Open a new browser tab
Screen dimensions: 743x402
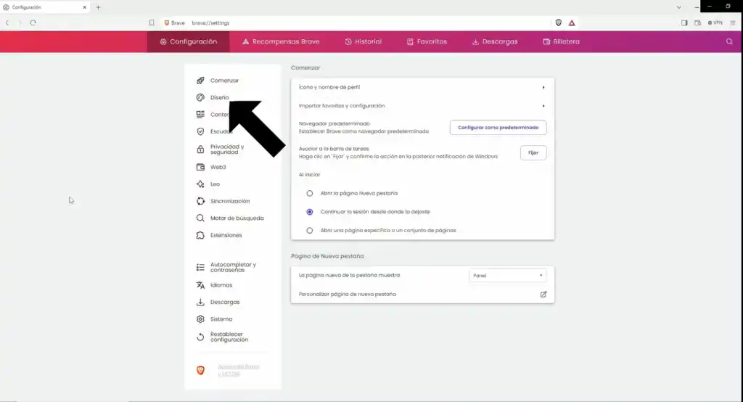pyautogui.click(x=98, y=7)
